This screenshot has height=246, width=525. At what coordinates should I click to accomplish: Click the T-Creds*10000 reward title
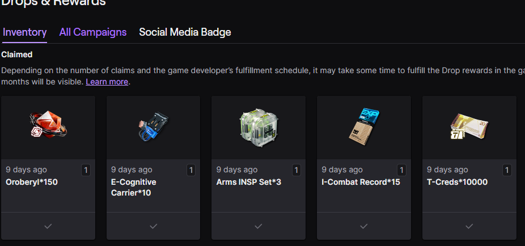(x=457, y=183)
